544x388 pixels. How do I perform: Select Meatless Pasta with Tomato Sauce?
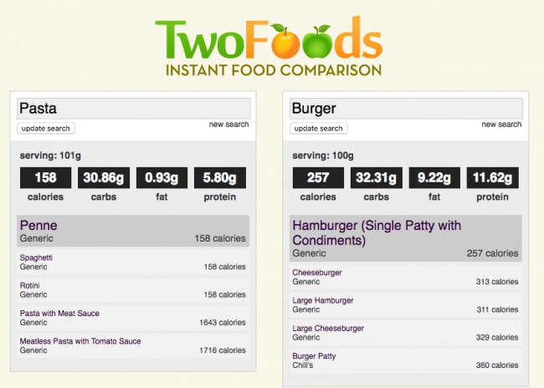(x=80, y=341)
